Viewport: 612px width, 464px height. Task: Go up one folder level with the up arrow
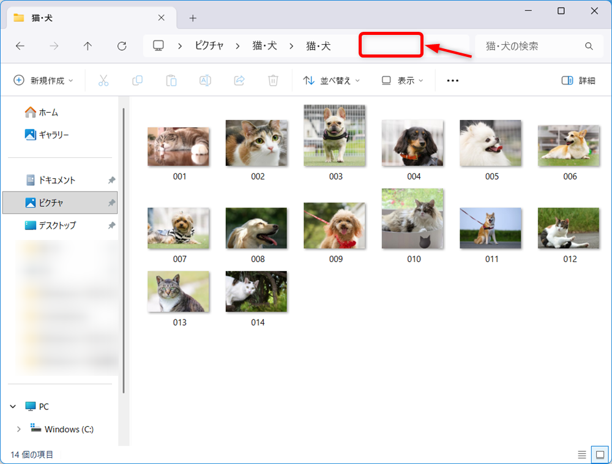click(x=88, y=46)
